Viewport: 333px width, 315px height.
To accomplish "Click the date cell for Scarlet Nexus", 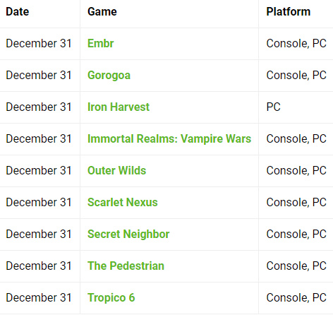I will [39, 203].
